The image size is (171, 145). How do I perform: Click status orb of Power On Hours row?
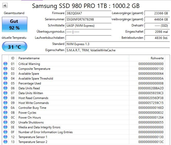(x=5, y=117)
